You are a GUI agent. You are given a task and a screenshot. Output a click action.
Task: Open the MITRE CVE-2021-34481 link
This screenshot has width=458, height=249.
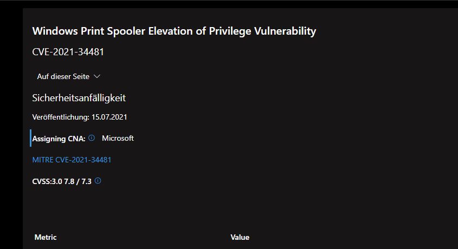tap(72, 160)
